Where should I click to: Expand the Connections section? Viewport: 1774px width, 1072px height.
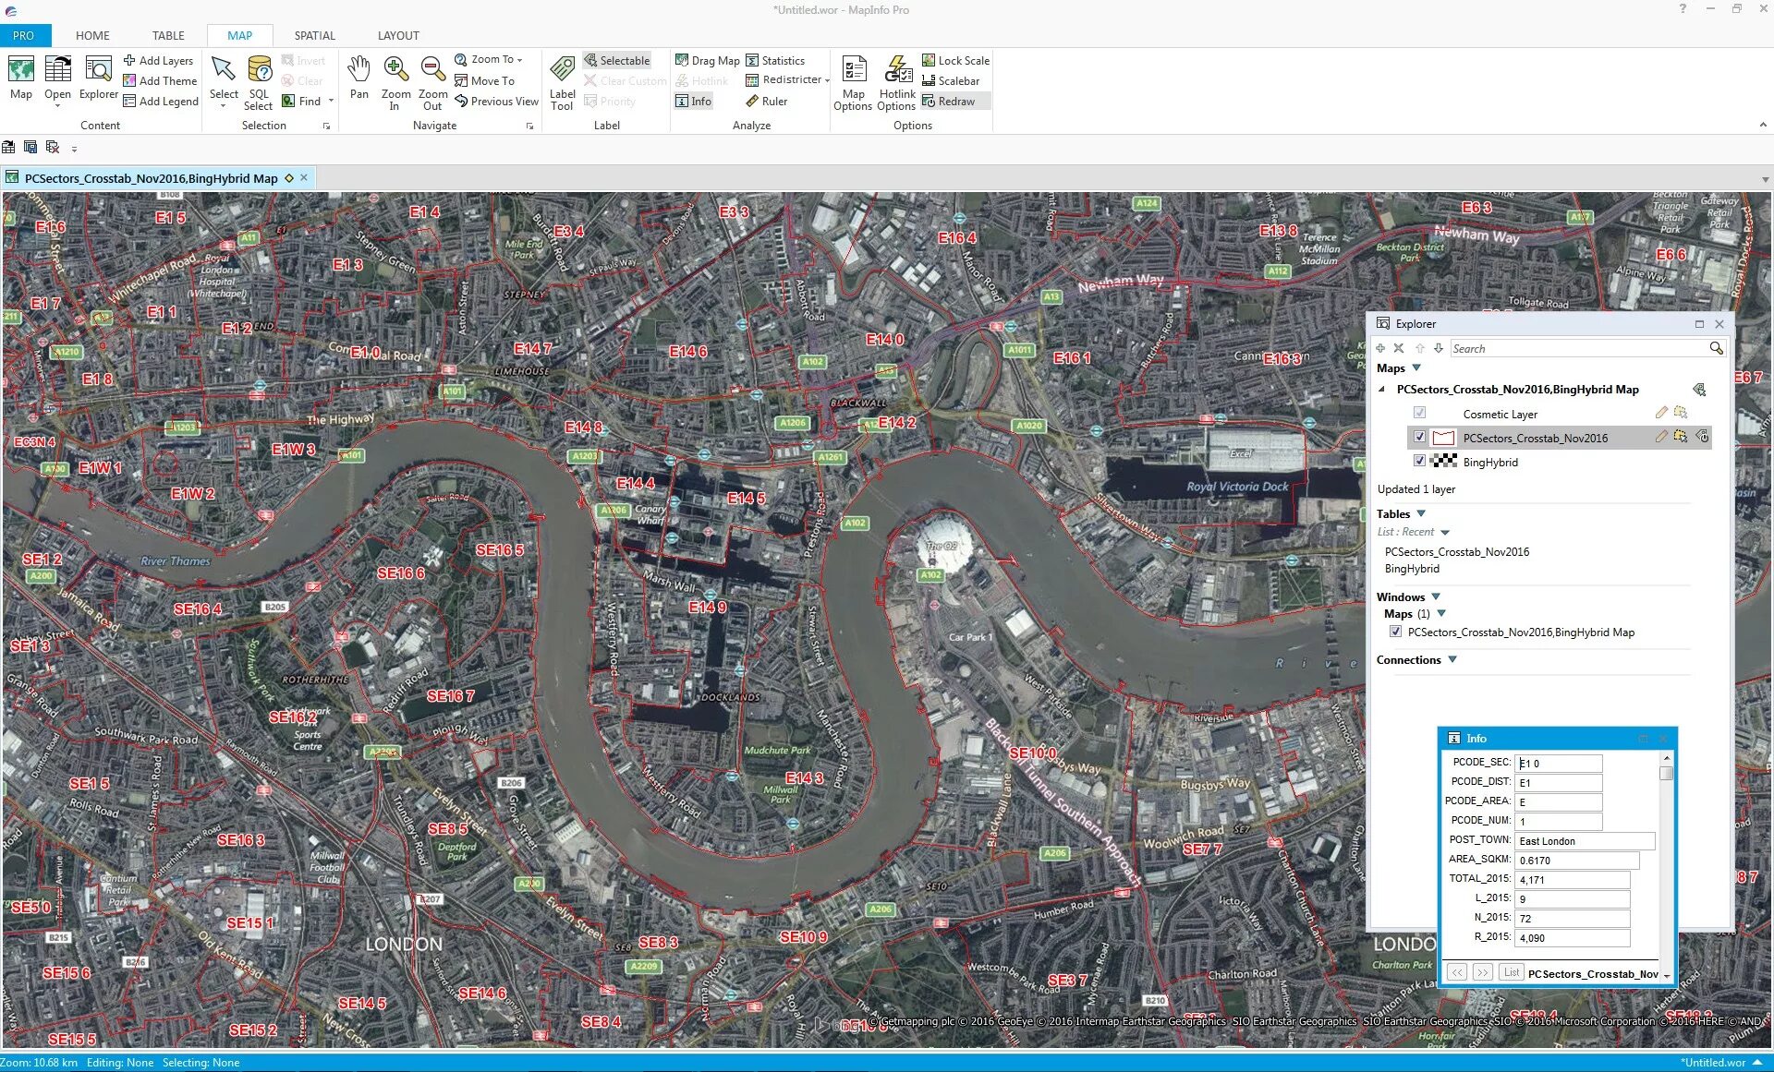click(1452, 659)
